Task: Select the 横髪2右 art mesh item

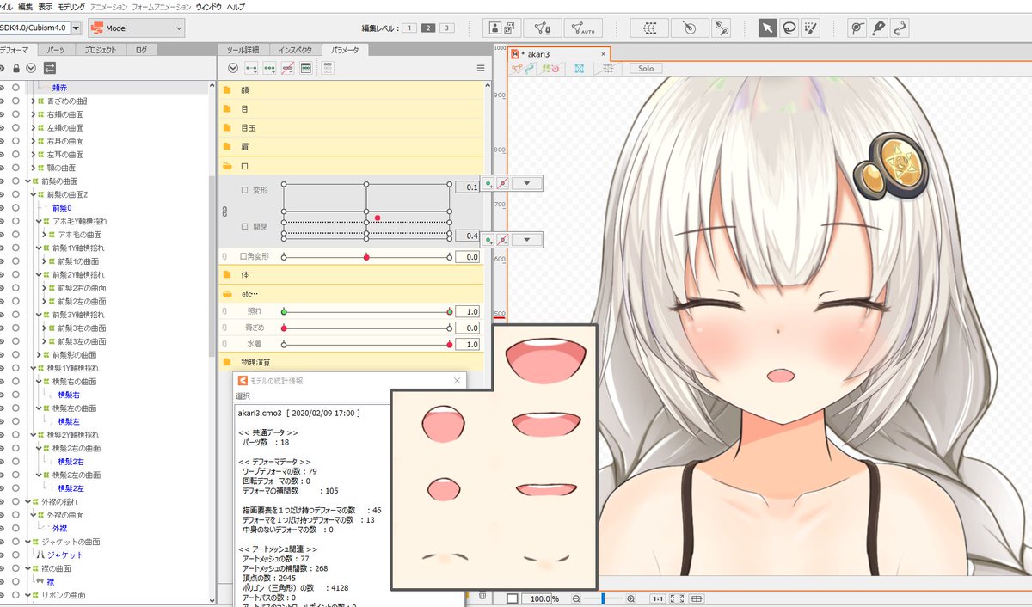Action: pyautogui.click(x=71, y=462)
